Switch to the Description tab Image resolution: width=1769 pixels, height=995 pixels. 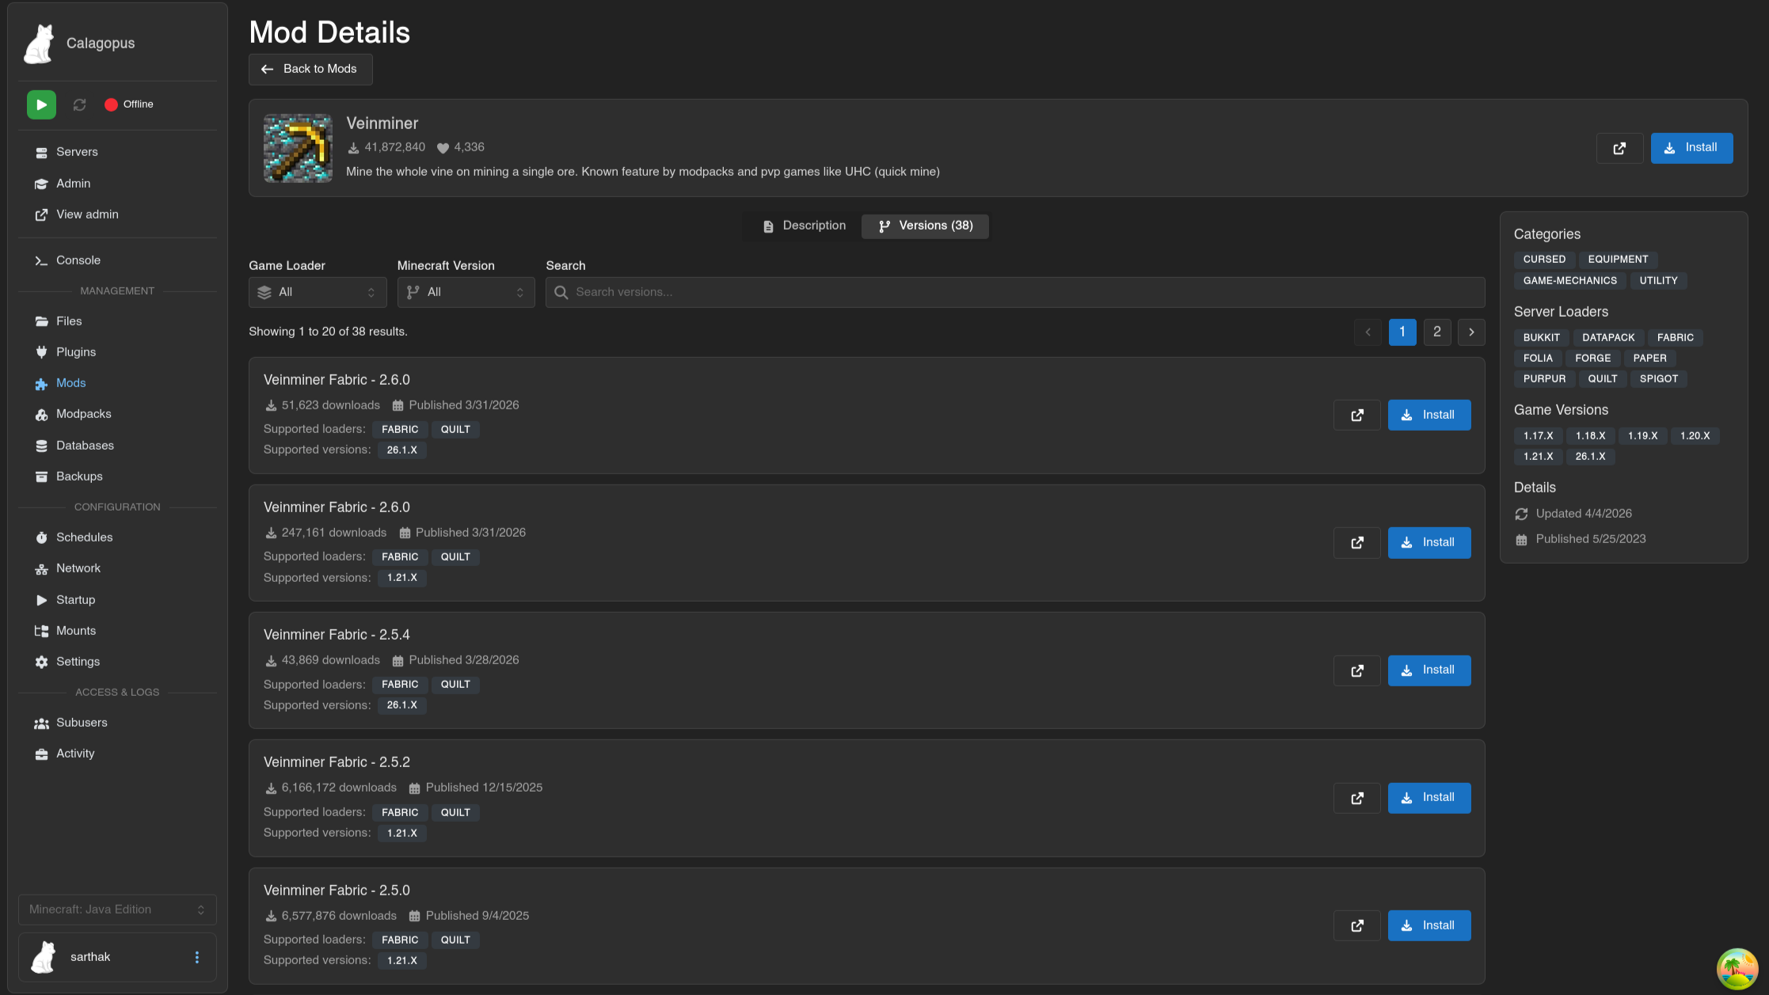[804, 226]
